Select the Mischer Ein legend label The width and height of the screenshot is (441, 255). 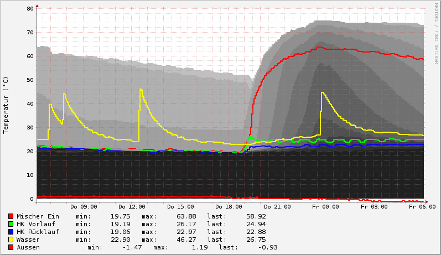click(38, 216)
